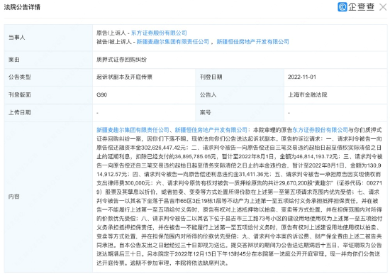
Task: Click the announcement type 起诉状副本及开庭传票
Action: (x=124, y=77)
